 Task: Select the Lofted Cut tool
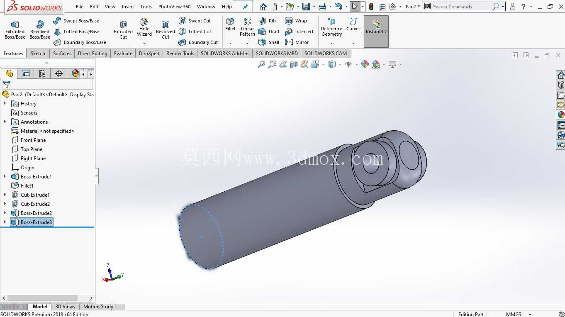[x=195, y=32]
